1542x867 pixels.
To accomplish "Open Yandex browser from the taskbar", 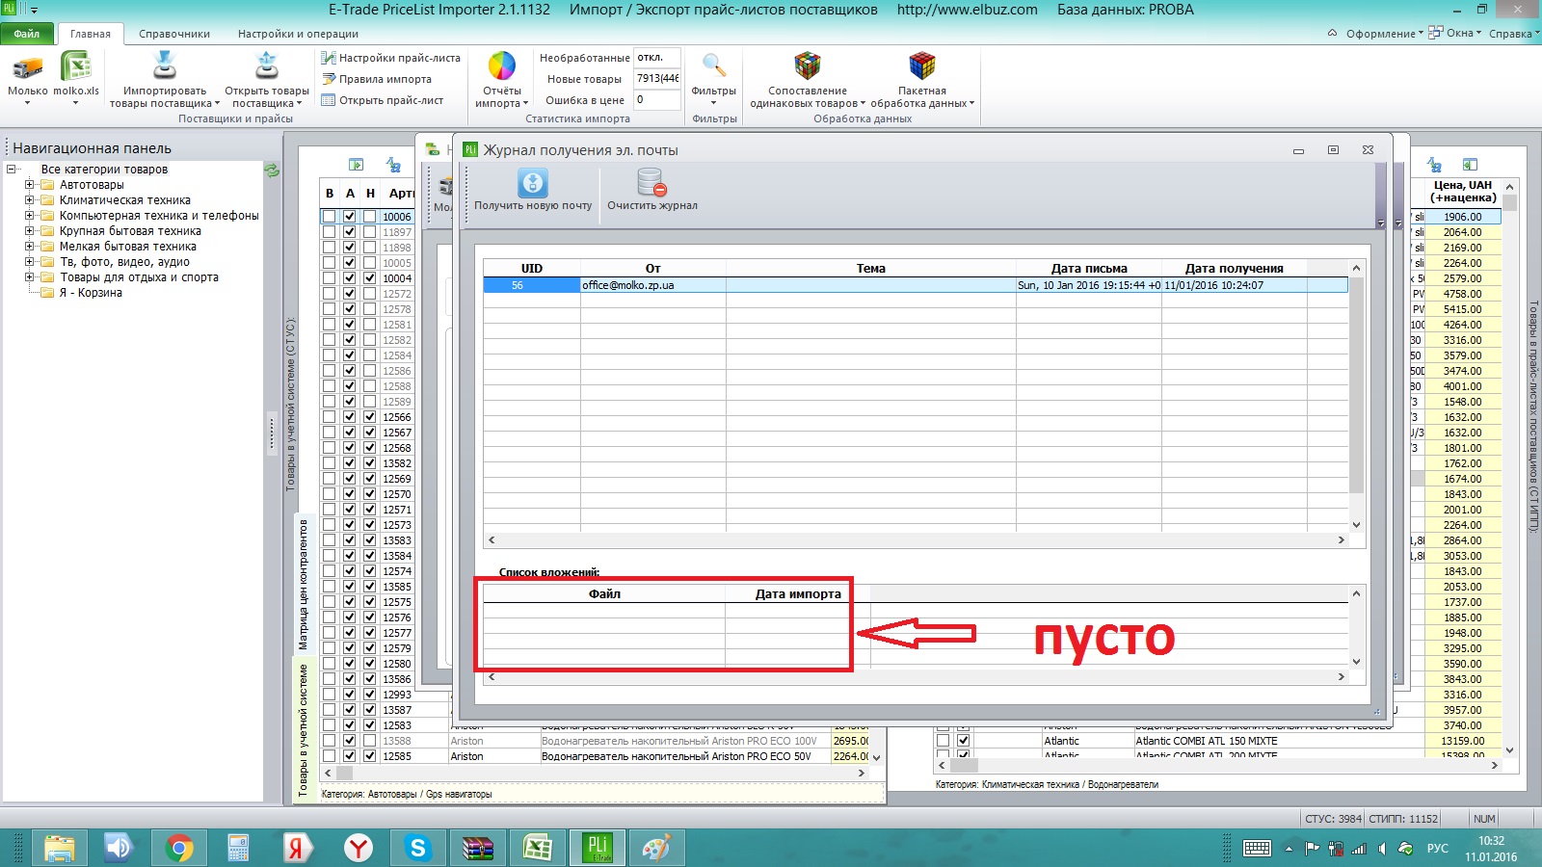I will click(358, 848).
